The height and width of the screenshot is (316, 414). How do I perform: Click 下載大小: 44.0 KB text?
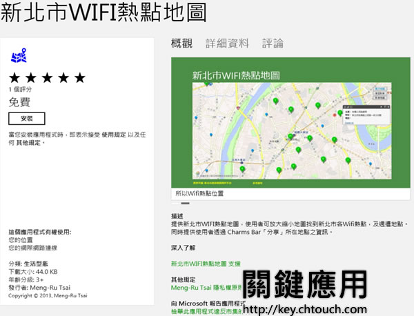coord(33,272)
